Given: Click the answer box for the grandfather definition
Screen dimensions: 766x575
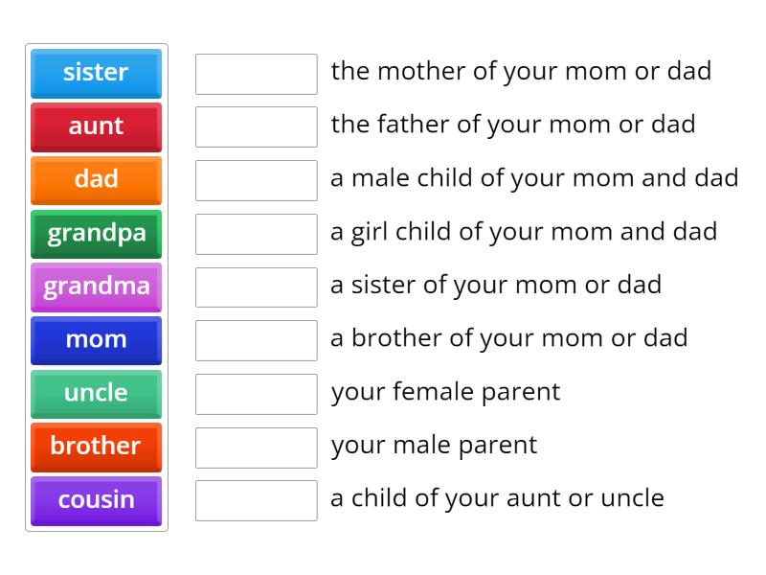Looking at the screenshot, I should (255, 126).
